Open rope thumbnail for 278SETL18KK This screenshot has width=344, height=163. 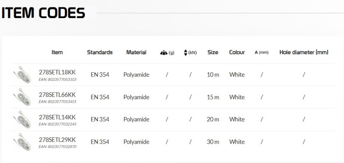click(x=22, y=74)
